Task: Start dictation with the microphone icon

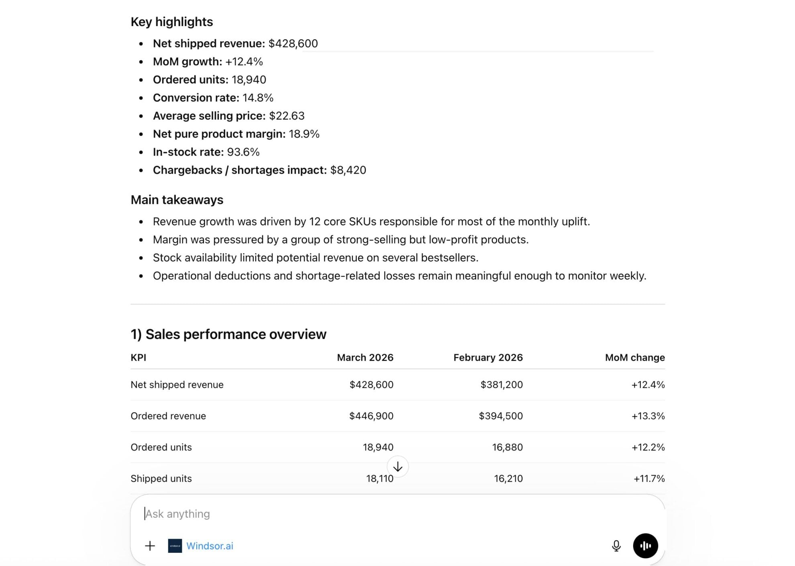Action: [x=616, y=546]
